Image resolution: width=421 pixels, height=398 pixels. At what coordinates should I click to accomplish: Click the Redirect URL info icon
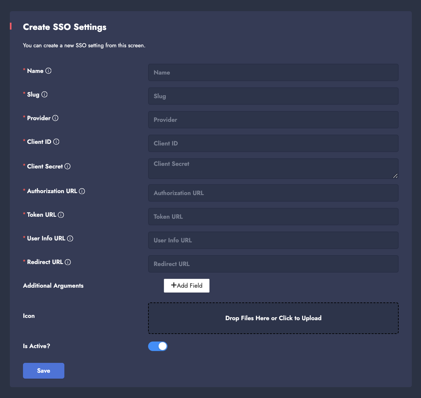68,262
